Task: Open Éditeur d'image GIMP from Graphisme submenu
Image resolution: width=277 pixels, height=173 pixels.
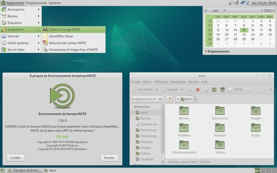Action: pyautogui.click(x=74, y=29)
